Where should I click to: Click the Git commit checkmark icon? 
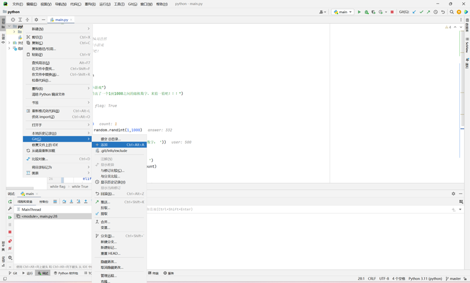421,12
